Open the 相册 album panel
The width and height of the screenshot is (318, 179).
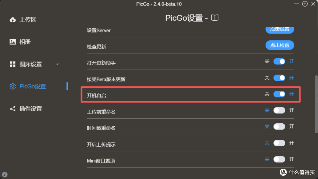click(13, 42)
